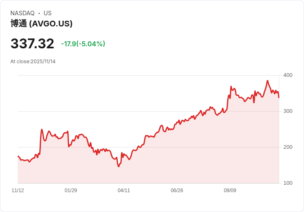The height and width of the screenshot is (212, 304).
Task: Click the AVGO.US stock title
Action: [41, 24]
